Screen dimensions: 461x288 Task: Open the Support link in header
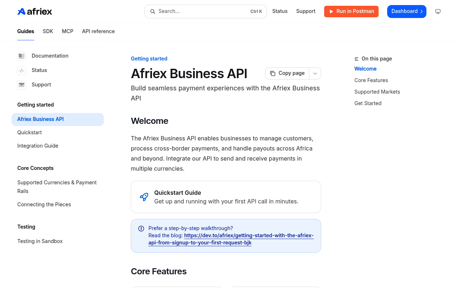(x=306, y=11)
